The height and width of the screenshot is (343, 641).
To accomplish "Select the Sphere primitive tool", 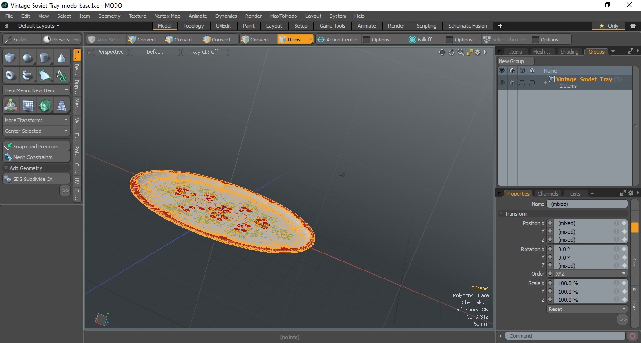I will point(28,58).
